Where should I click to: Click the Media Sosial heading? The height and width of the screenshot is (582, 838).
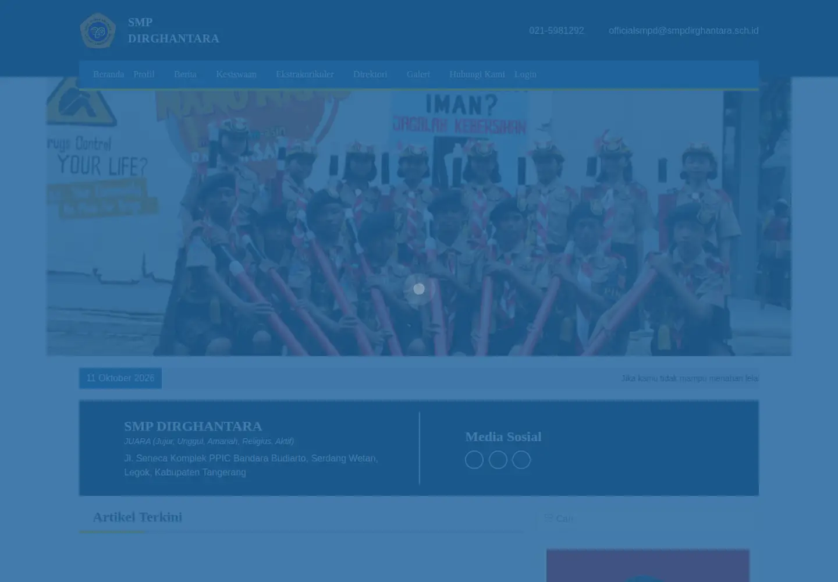point(503,436)
